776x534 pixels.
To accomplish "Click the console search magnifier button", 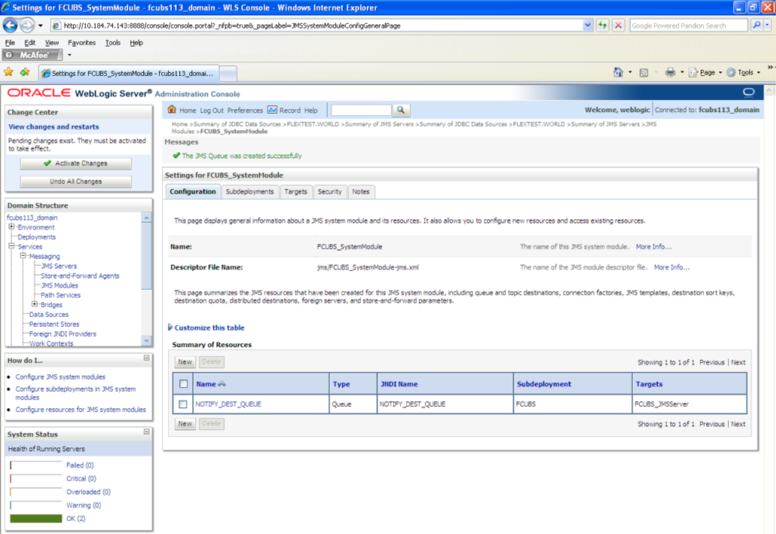I will coord(401,110).
